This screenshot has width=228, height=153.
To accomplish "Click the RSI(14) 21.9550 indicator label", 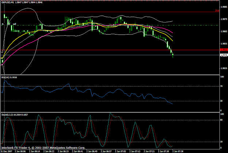I will pos(9,77).
